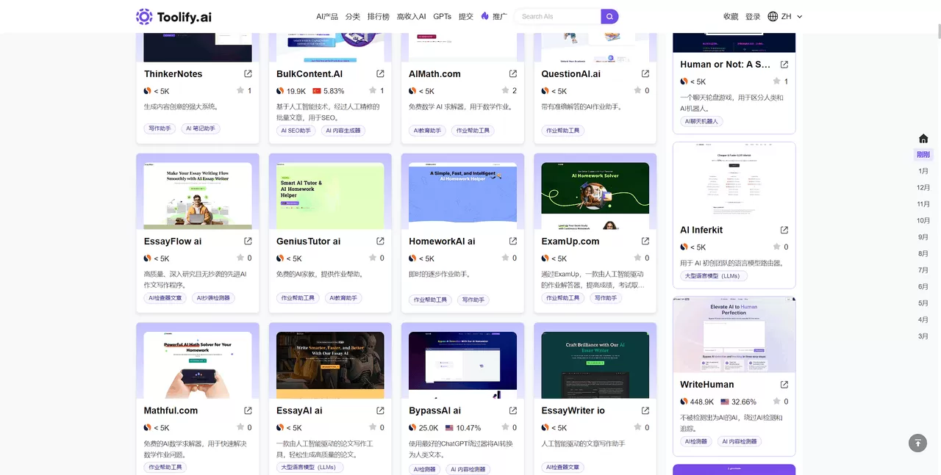Open EssayFlow ai via its external link icon

pyautogui.click(x=247, y=241)
